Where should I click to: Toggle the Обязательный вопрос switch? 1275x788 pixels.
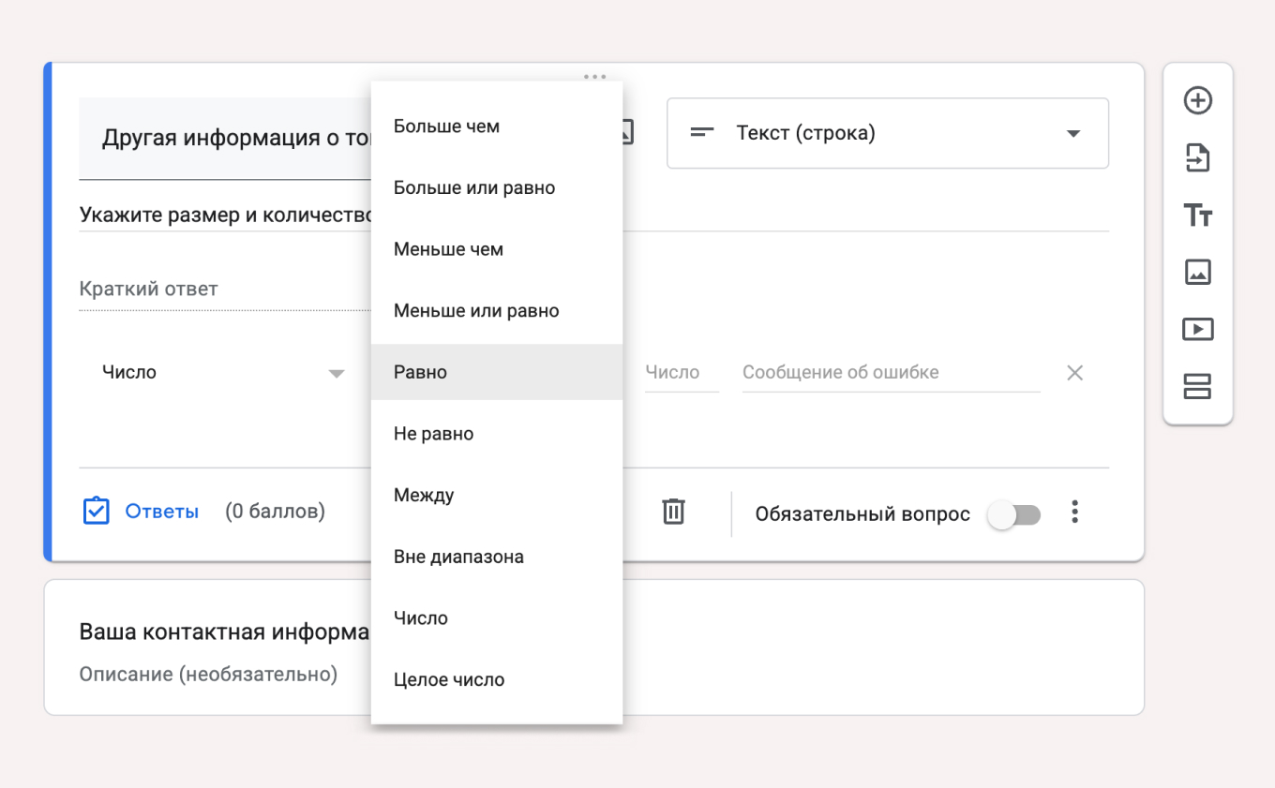1013,514
